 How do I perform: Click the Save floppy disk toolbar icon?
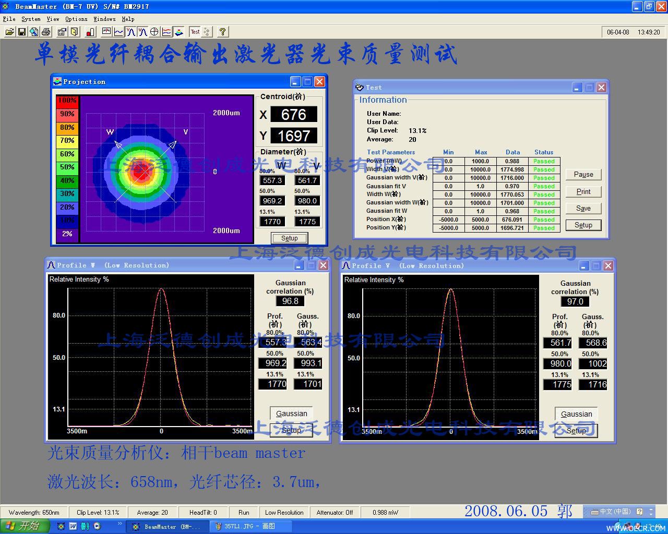tap(22, 32)
